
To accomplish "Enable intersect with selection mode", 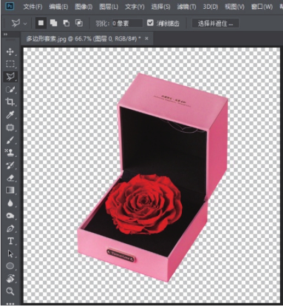I will coord(79,23).
